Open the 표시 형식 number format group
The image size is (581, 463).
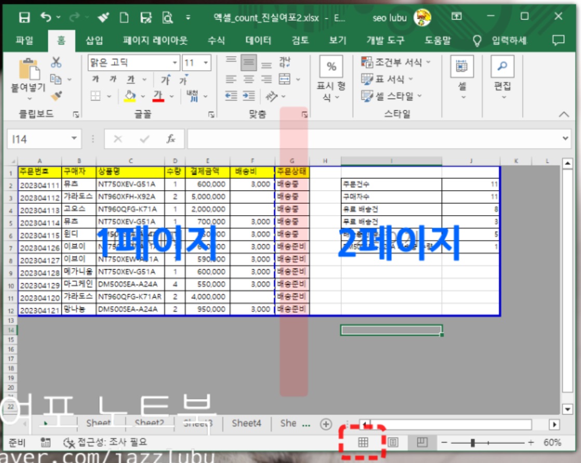331,79
